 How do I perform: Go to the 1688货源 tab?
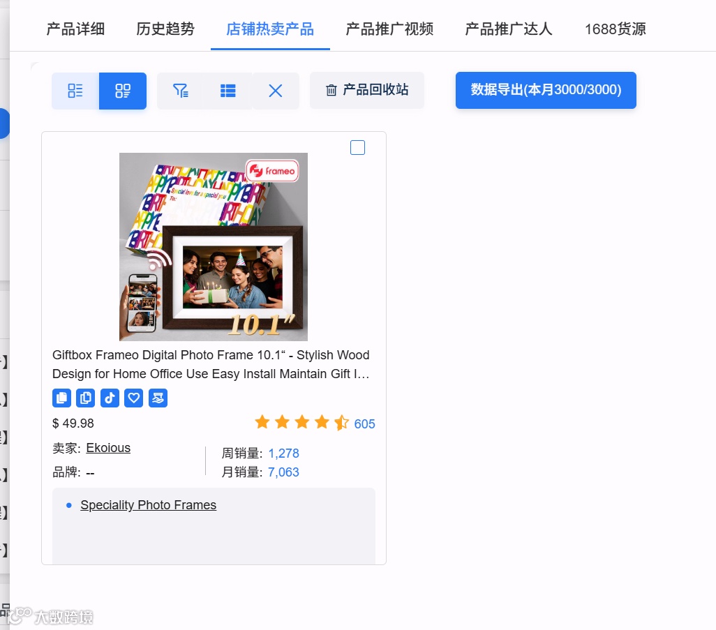pos(615,29)
